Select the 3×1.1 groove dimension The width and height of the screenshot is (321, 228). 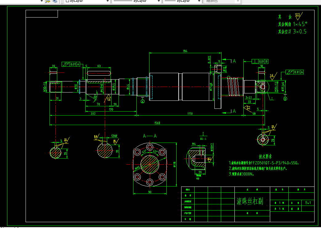tap(249, 98)
